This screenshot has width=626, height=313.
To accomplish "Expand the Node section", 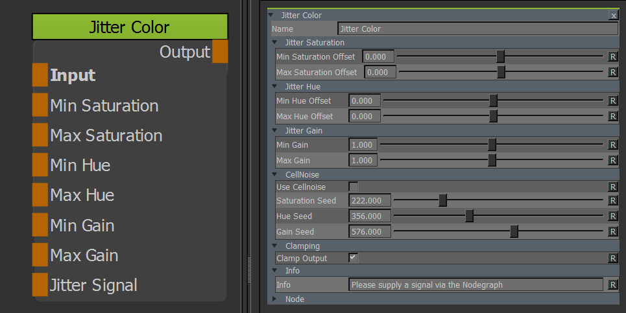I will pyautogui.click(x=274, y=299).
